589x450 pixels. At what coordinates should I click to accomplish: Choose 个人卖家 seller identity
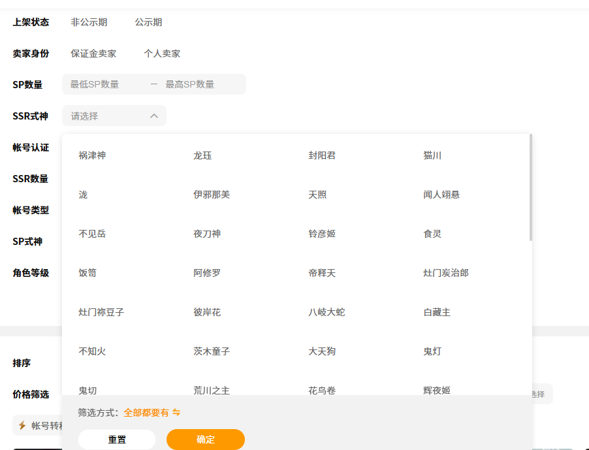[x=162, y=54]
